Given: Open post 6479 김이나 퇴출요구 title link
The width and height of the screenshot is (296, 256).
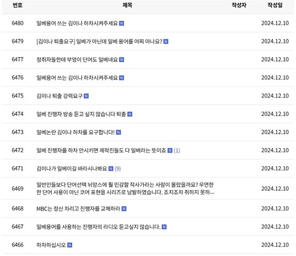Looking at the screenshot, I should (99, 41).
